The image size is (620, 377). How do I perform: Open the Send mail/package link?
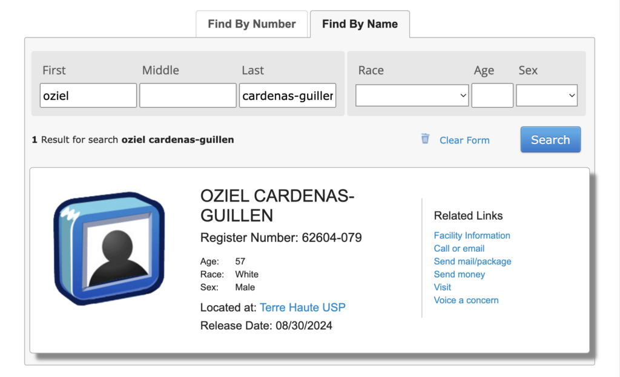pyautogui.click(x=472, y=261)
